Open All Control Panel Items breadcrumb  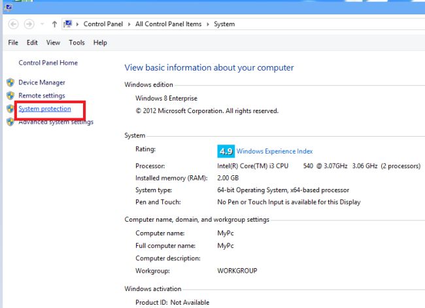coord(168,24)
